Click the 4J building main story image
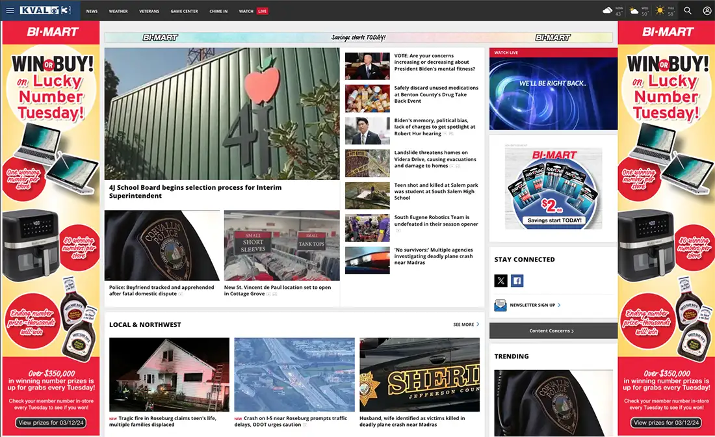This screenshot has width=715, height=437. pos(222,114)
